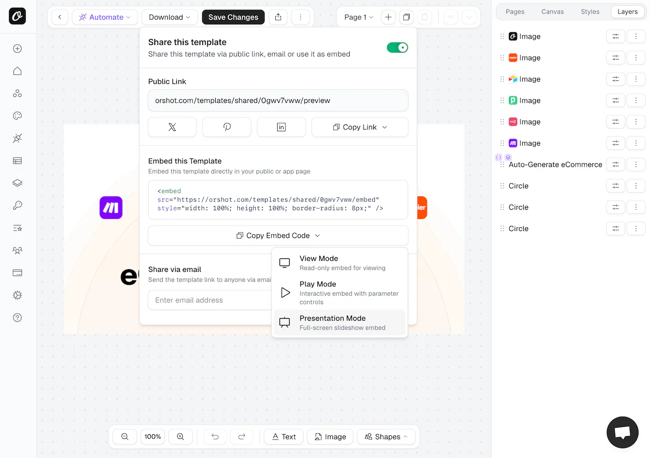Click the share upload icon in toolbar
The height and width of the screenshot is (458, 651).
point(278,17)
